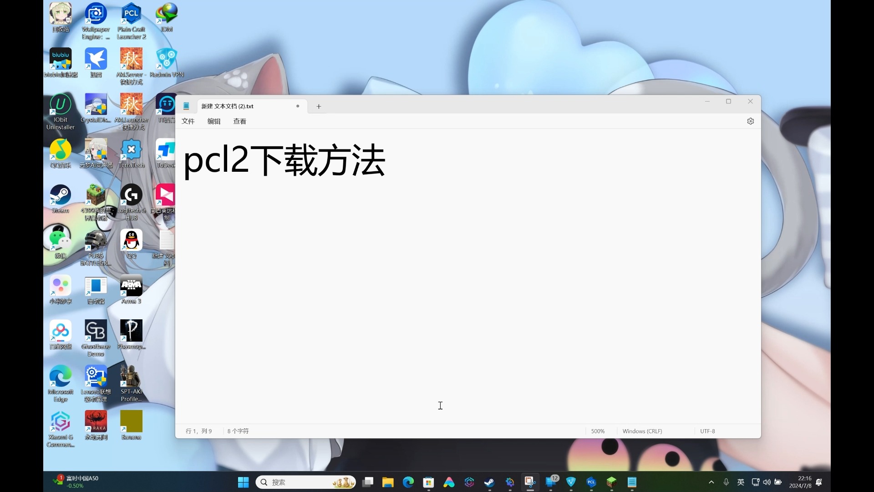The image size is (874, 492).
Task: Open Minecraft from the taskbar
Action: 611,482
